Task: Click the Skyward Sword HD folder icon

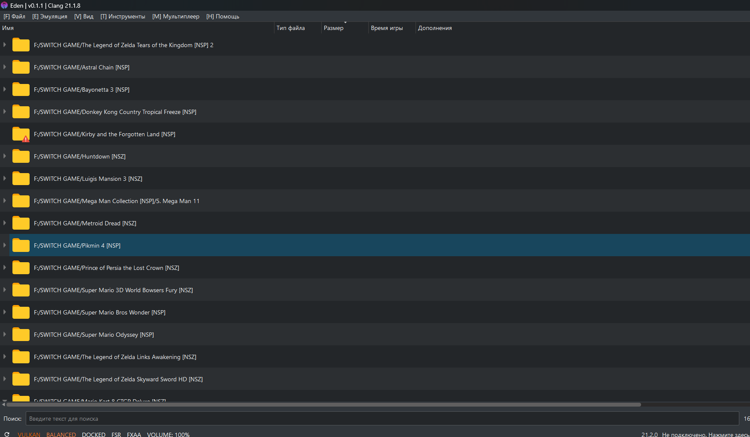Action: 21,379
